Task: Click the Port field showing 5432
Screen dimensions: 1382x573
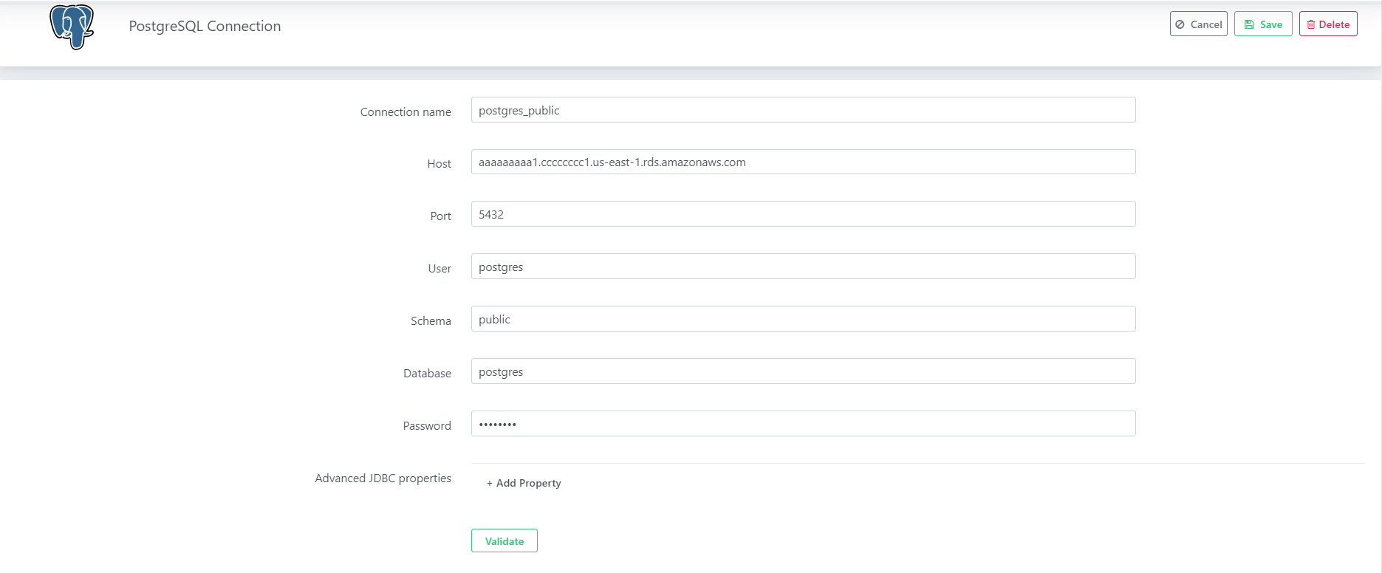Action: pos(803,214)
